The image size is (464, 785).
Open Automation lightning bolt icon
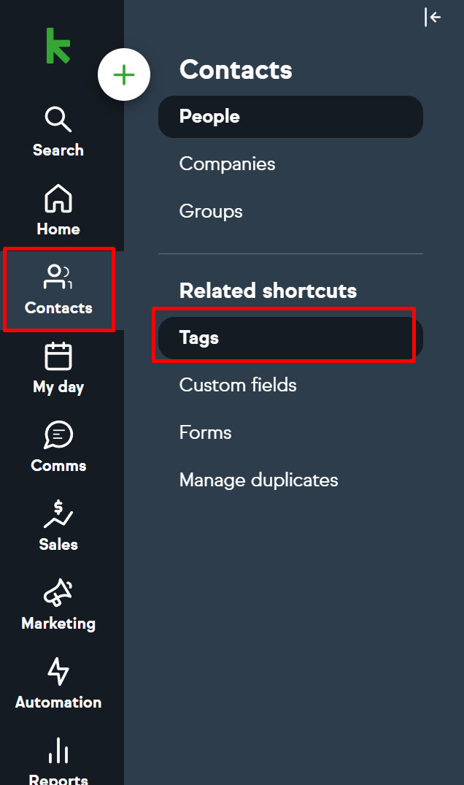pyautogui.click(x=58, y=671)
